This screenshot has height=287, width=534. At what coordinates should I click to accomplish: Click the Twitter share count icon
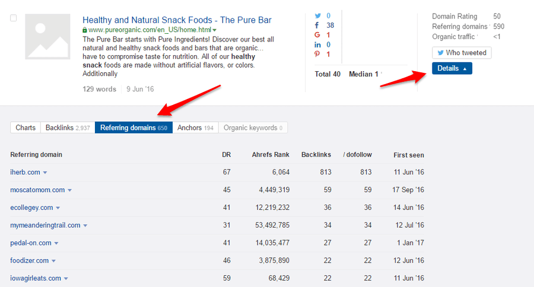point(317,16)
